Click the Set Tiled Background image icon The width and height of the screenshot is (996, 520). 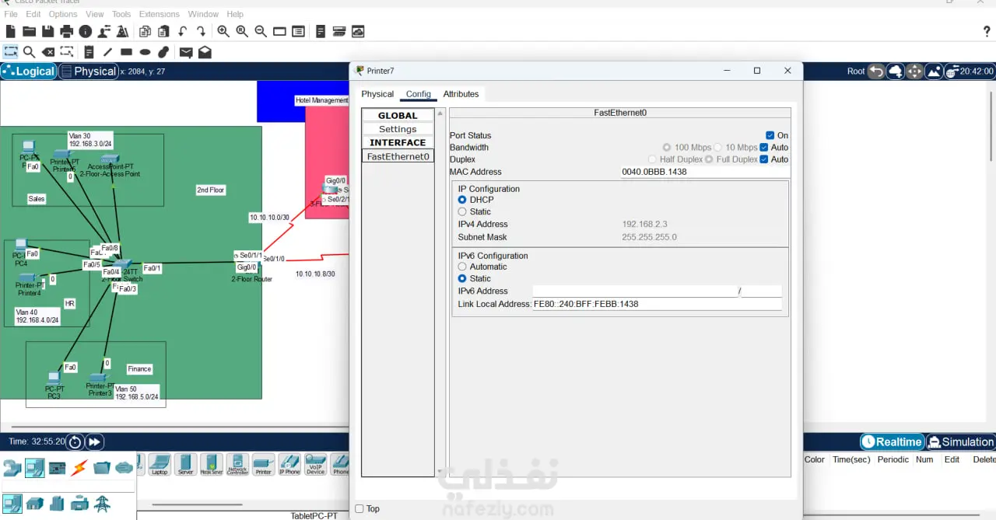coord(934,71)
